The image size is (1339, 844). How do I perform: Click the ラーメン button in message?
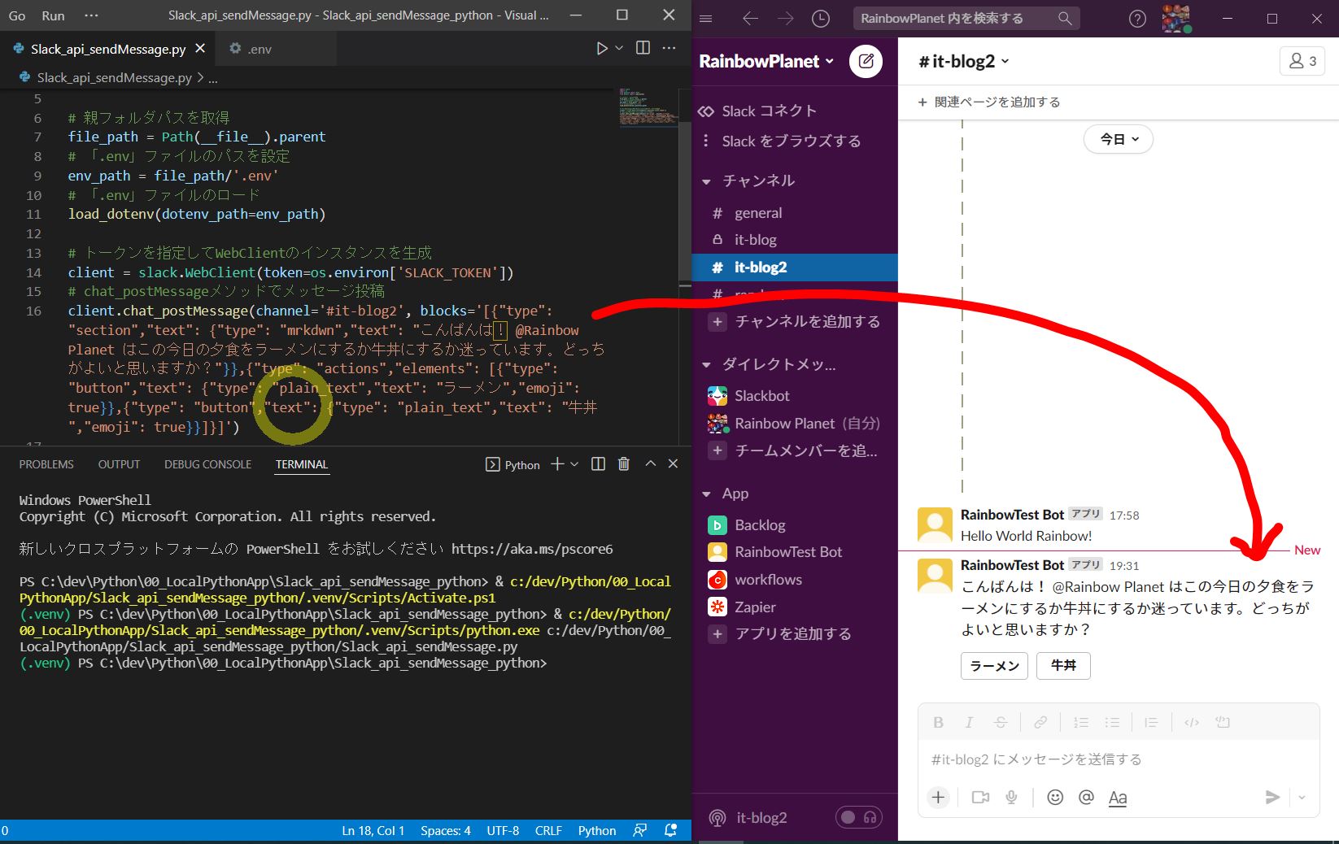point(994,666)
